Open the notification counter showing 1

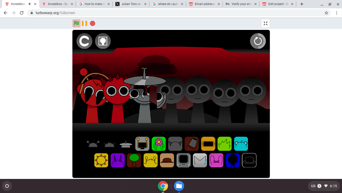[x=319, y=186]
